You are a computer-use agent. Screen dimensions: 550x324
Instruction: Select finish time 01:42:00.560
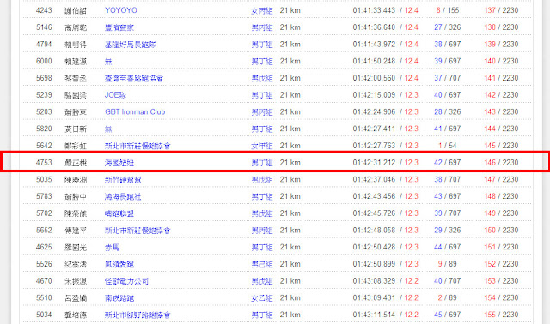[x=374, y=78]
